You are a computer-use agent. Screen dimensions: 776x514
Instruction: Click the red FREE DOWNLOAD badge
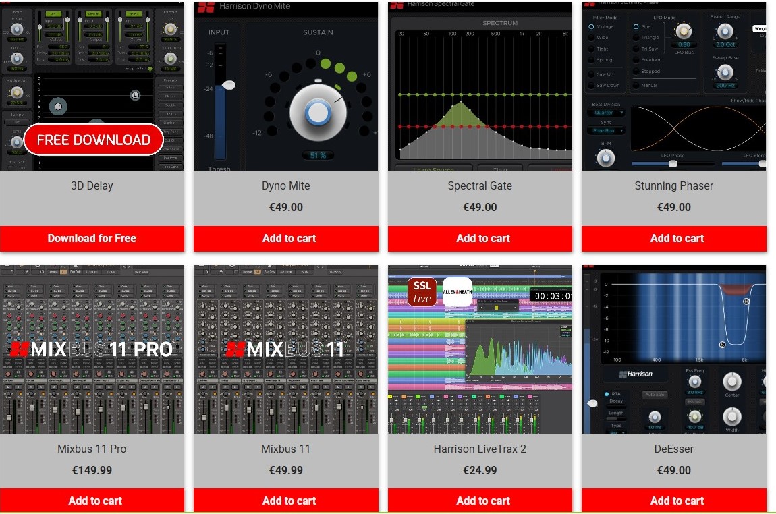(94, 140)
